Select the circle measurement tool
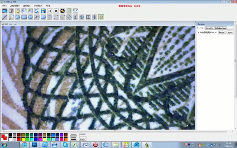The height and width of the screenshot is (148, 237). click(x=30, y=17)
